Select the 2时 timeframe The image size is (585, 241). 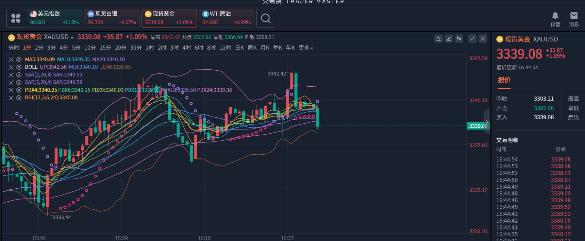point(162,48)
